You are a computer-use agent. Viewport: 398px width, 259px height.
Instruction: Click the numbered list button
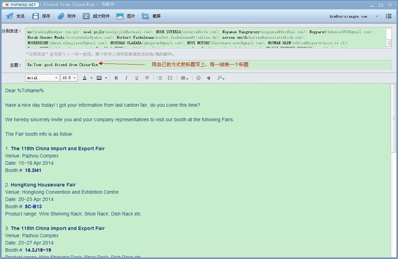click(170, 78)
